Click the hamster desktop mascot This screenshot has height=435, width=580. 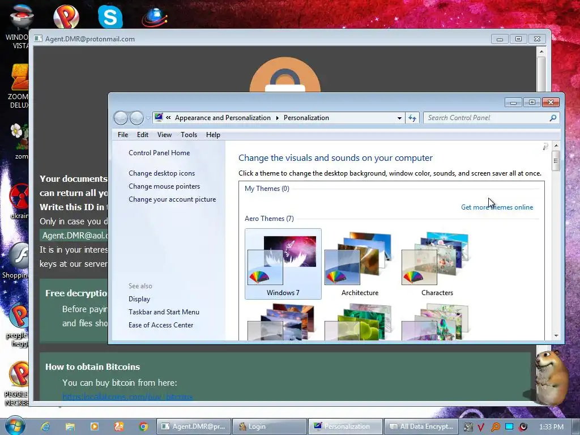coord(551,377)
